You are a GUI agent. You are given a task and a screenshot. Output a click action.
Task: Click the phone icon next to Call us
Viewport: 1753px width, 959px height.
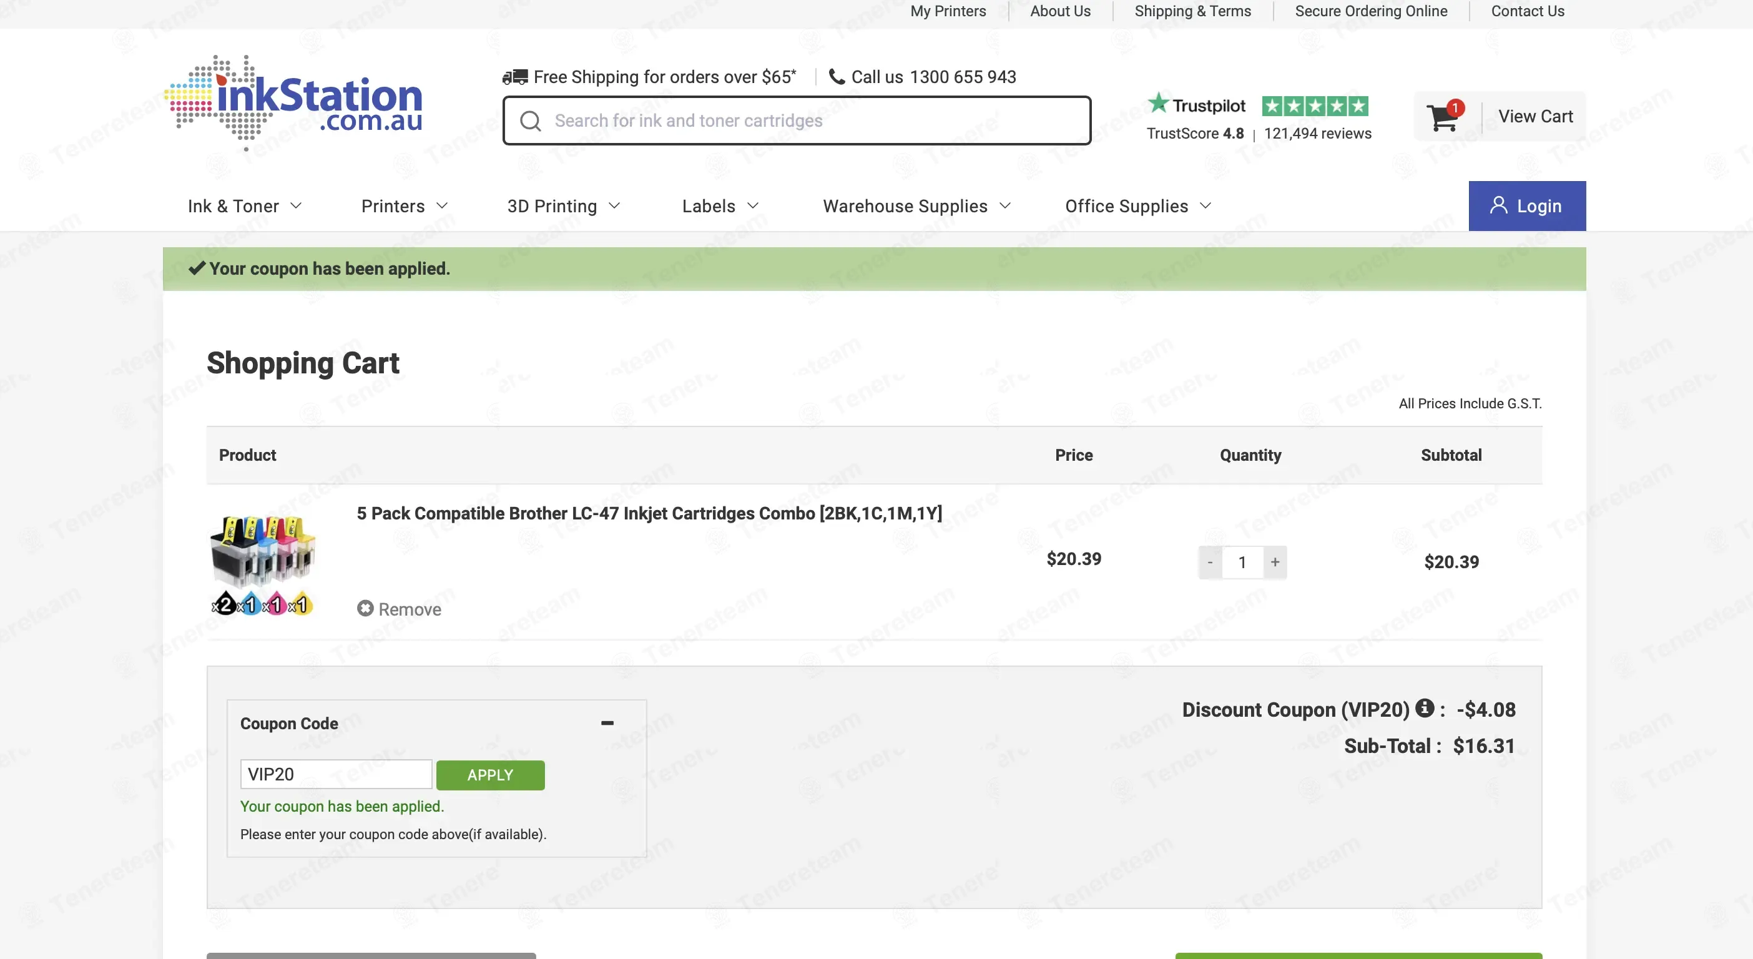coord(837,76)
